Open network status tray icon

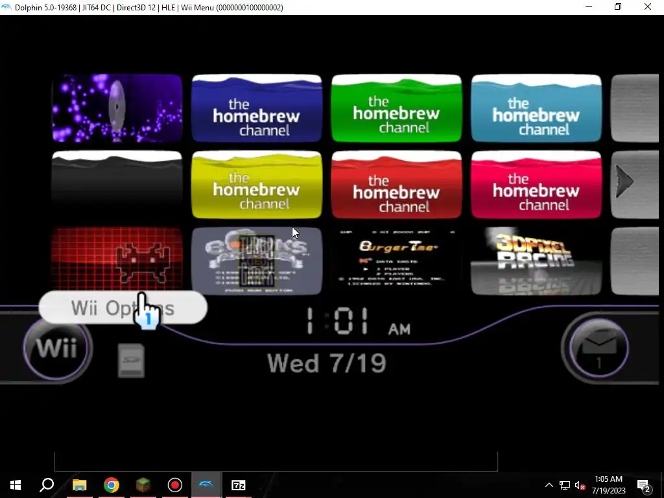point(565,485)
